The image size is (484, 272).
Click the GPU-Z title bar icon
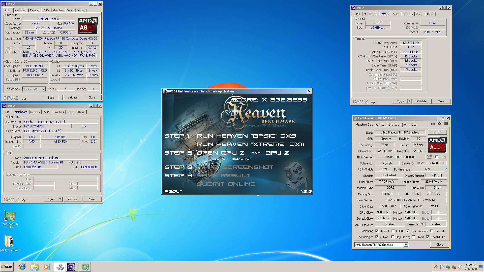click(355, 118)
